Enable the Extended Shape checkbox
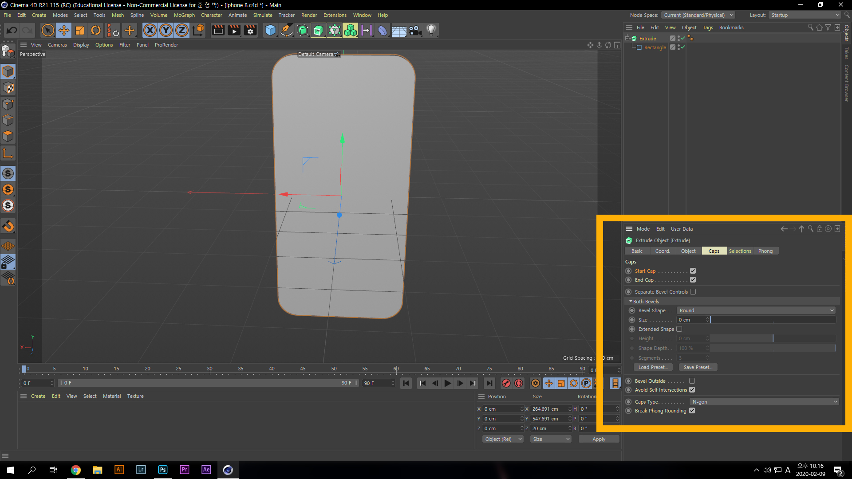This screenshot has height=479, width=852. (679, 329)
